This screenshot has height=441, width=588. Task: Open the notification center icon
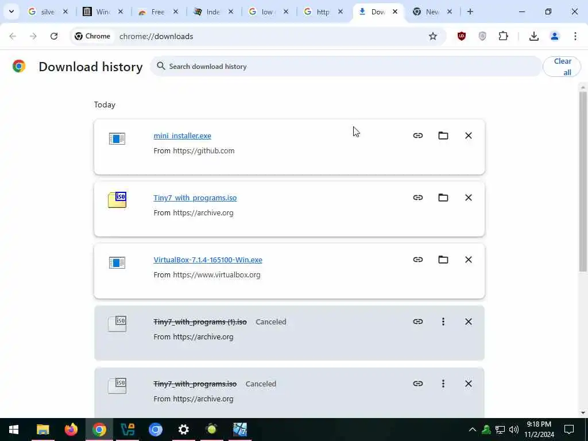click(569, 430)
